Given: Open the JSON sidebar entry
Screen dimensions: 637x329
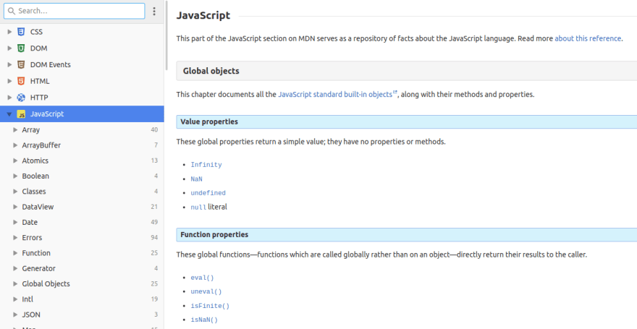Looking at the screenshot, I should pos(82,315).
